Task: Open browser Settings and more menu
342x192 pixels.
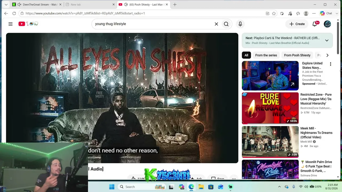Action: (314, 13)
